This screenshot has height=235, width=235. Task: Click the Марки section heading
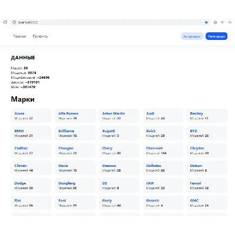click(x=23, y=99)
